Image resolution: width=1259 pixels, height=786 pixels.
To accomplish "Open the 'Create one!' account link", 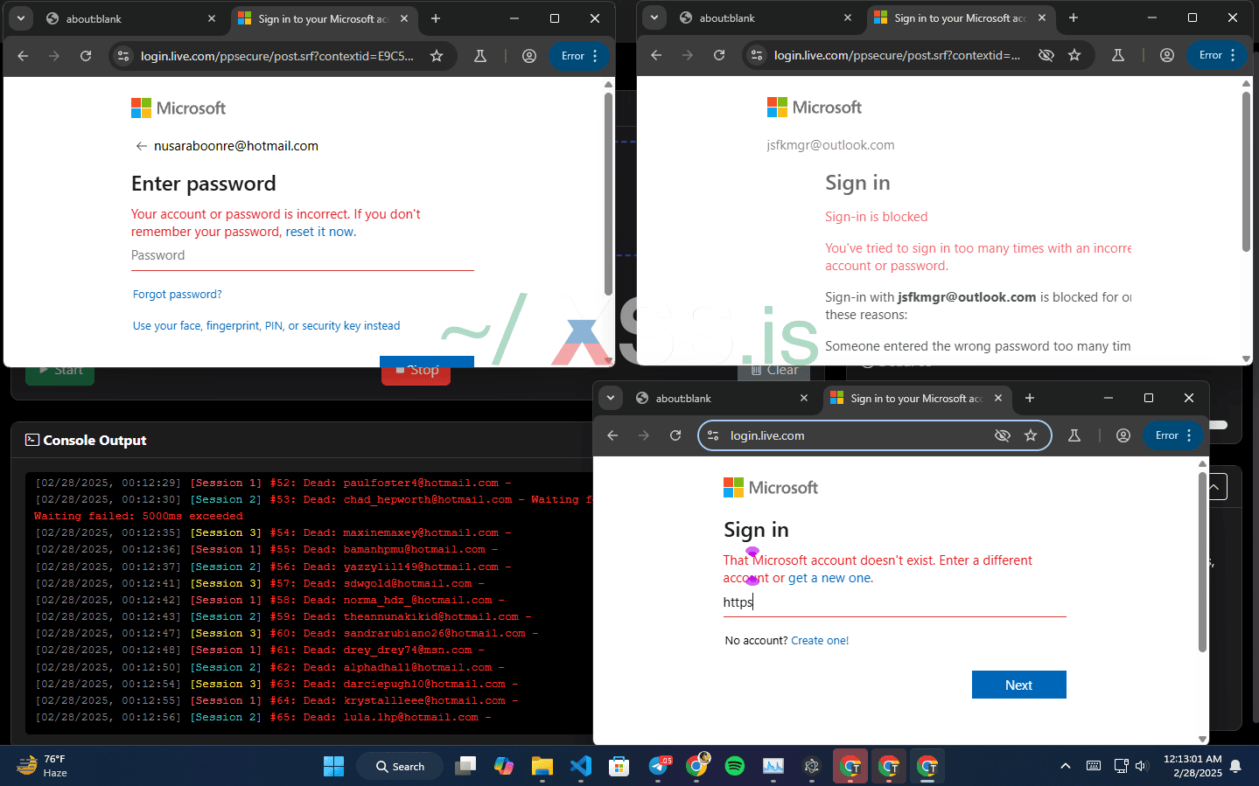I will coord(820,641).
